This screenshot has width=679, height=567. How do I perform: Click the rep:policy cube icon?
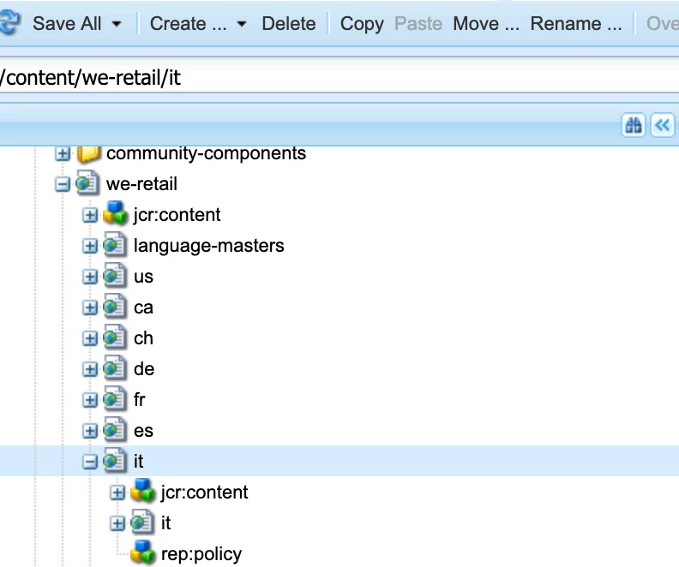pos(142,553)
